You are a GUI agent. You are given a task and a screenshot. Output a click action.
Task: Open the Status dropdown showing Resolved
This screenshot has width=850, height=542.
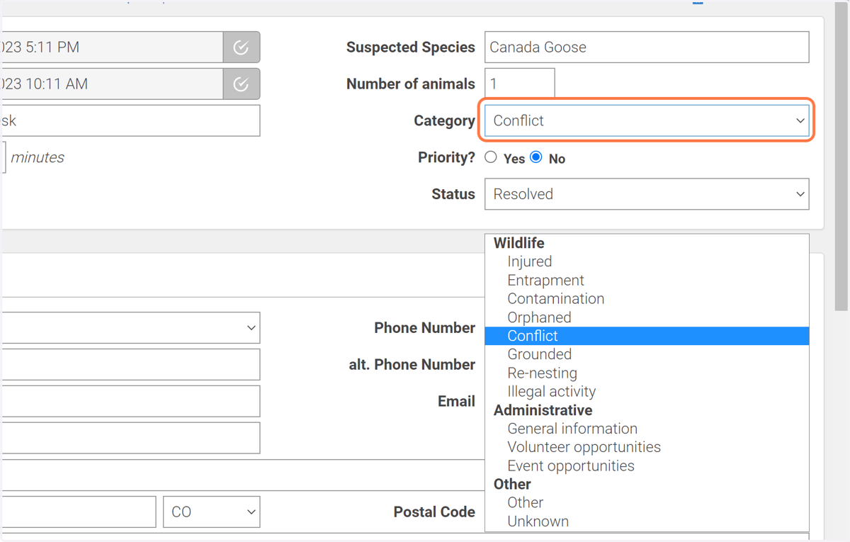coord(647,194)
